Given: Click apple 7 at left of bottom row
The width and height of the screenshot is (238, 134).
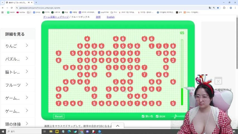Looking at the screenshot, I should (58, 103).
